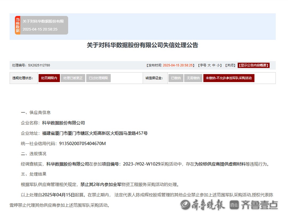Select the large font size 大

(x=209, y=65)
